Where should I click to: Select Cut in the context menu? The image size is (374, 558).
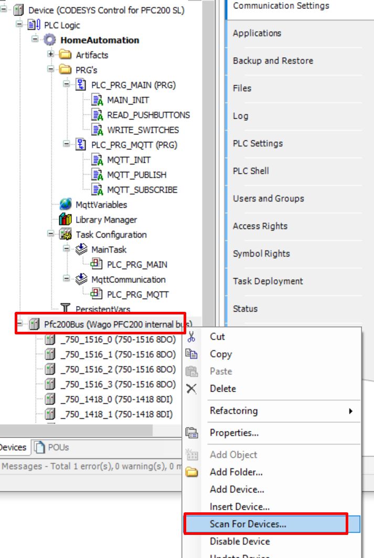click(x=273, y=336)
